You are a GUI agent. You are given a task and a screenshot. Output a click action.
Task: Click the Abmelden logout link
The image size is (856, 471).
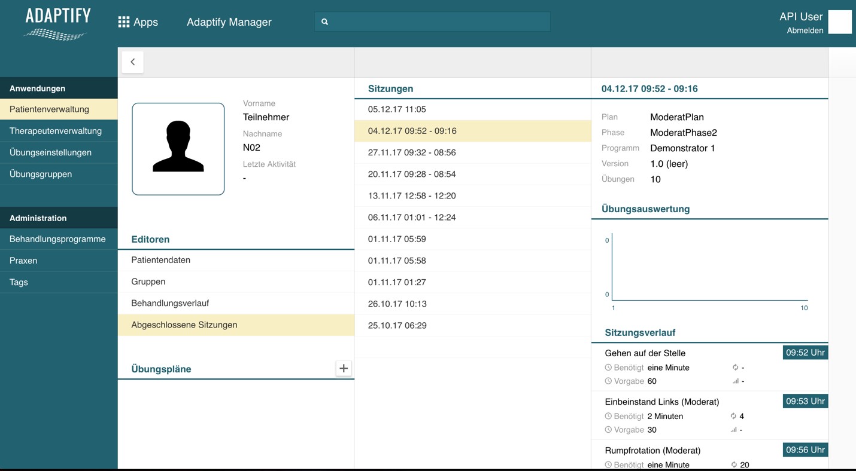point(805,30)
